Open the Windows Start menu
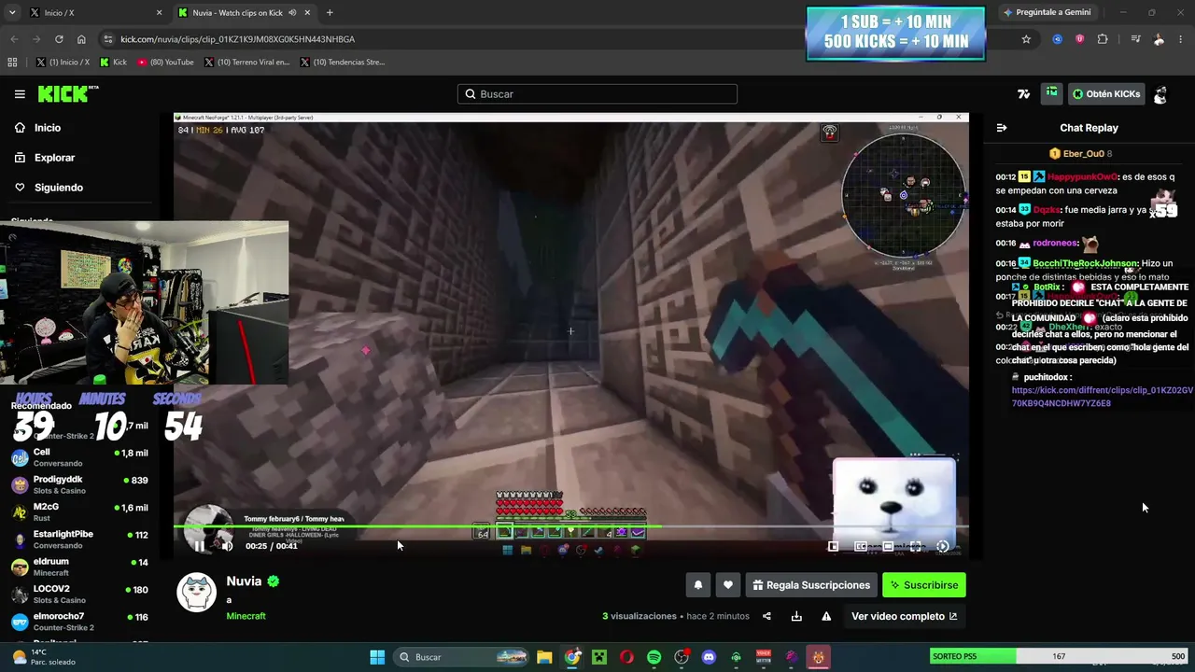The width and height of the screenshot is (1195, 672). pyautogui.click(x=377, y=657)
